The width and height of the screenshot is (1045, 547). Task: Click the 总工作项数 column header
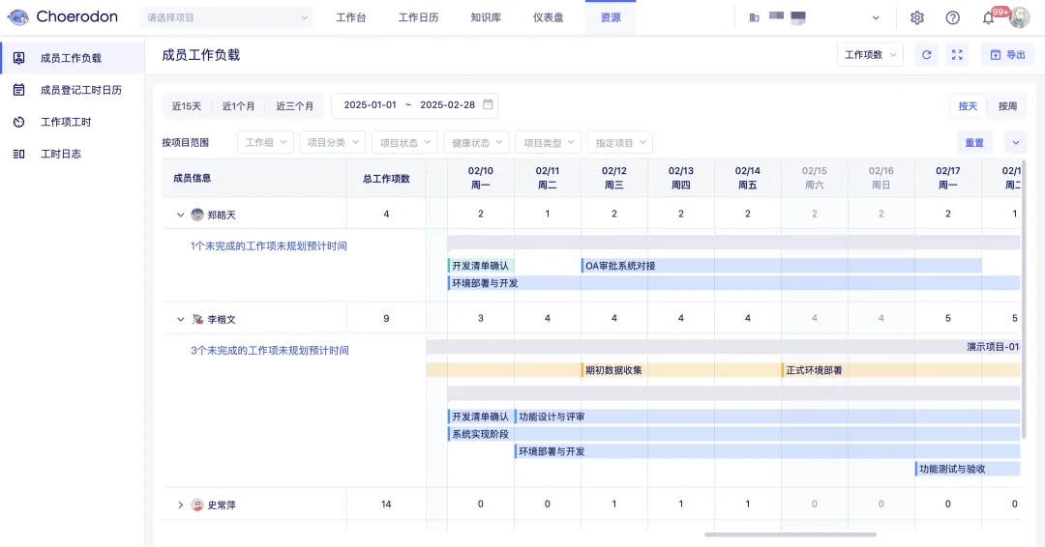386,179
